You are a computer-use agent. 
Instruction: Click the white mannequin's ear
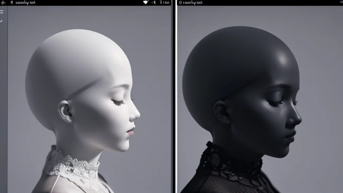[64, 112]
